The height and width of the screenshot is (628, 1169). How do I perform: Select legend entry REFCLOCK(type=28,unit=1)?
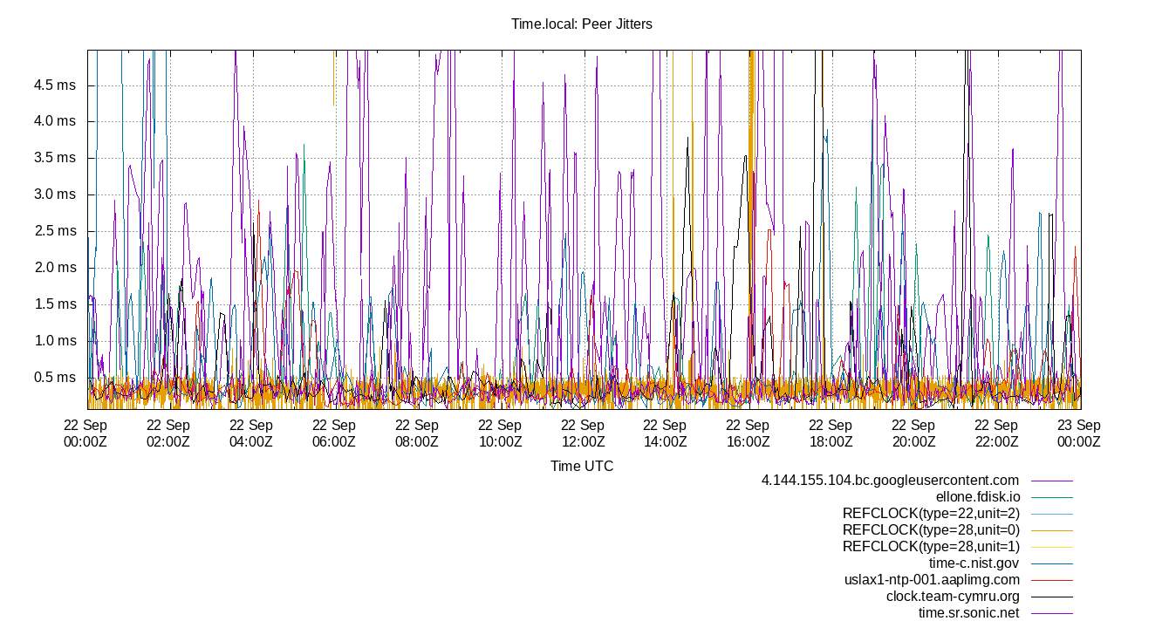931,547
